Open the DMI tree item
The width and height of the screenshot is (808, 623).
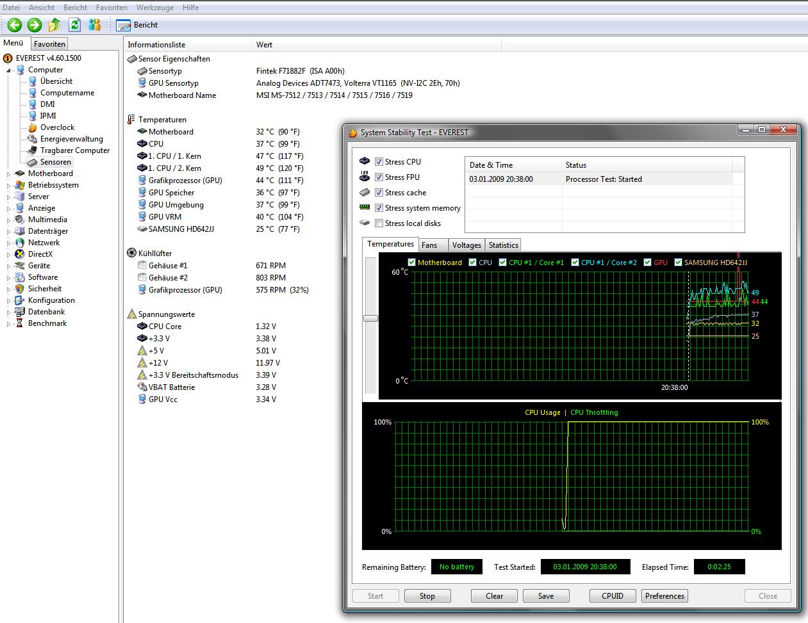(x=47, y=104)
